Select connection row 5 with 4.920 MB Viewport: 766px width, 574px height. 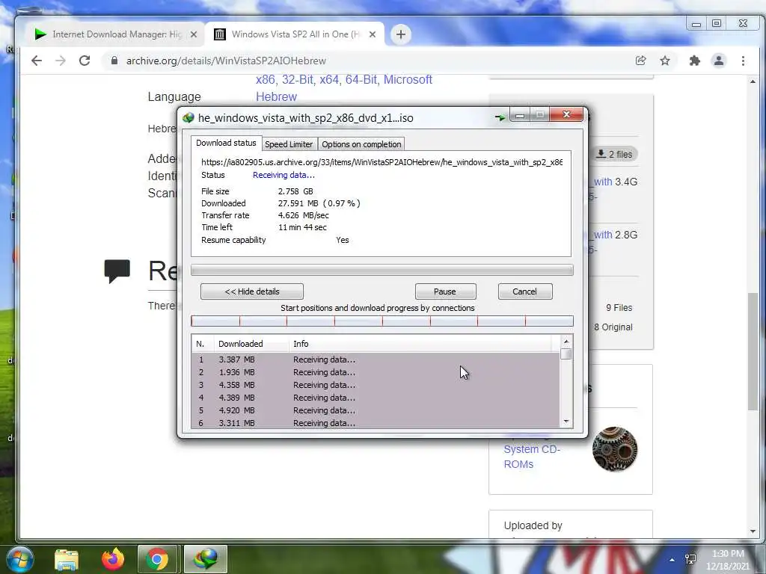click(376, 410)
